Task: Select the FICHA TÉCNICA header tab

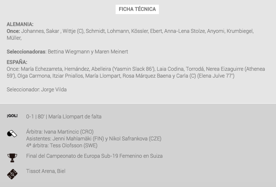Action: tap(137, 9)
